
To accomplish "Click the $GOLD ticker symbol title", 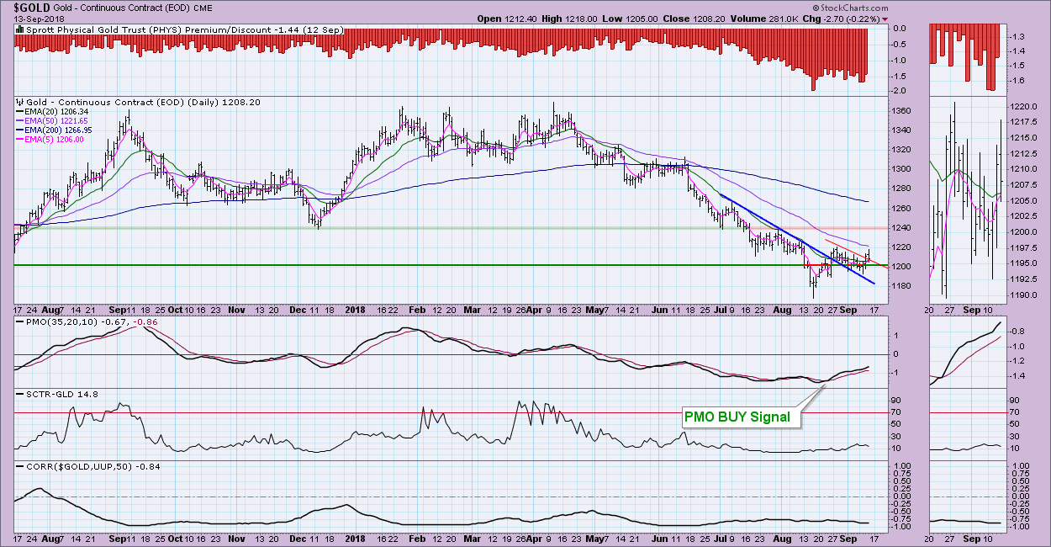I will coord(32,8).
